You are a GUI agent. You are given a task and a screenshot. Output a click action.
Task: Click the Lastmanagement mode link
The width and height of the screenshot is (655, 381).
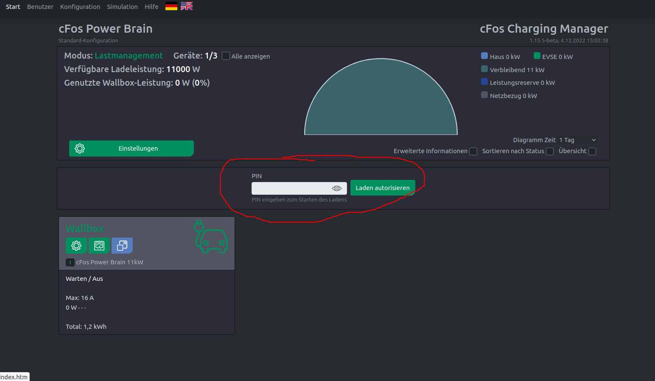[x=129, y=56]
